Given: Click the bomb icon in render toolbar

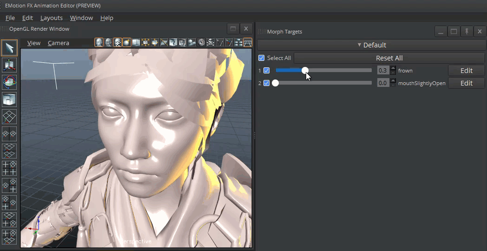Looking at the screenshot, I should [127, 42].
